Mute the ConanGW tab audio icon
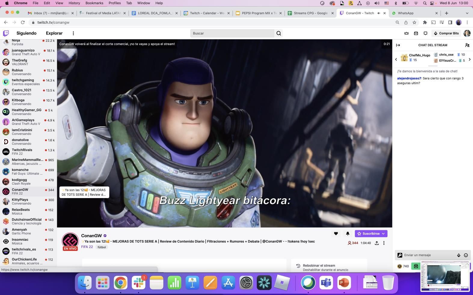473x295 pixels. coord(379,13)
